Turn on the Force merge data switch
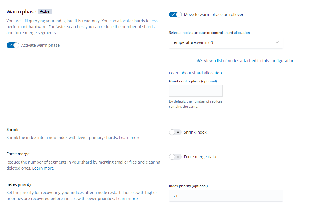 175,157
